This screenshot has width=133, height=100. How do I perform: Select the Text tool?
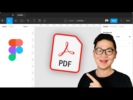pos(34,21)
